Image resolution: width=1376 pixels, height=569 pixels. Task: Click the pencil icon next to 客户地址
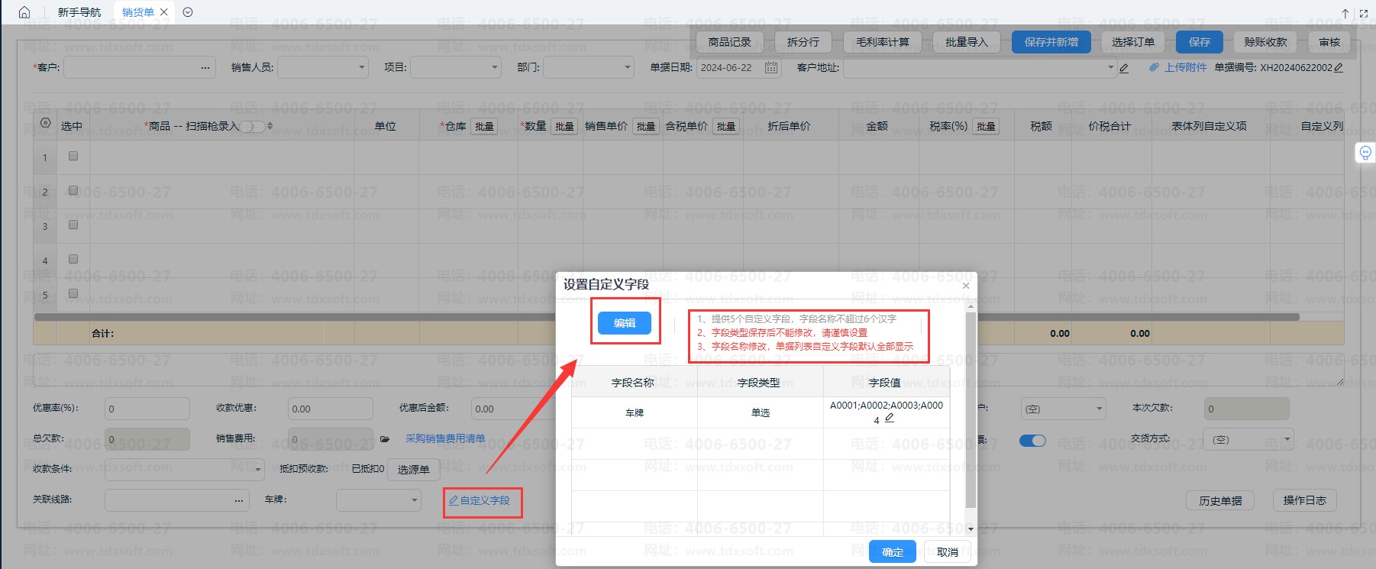point(1124,69)
